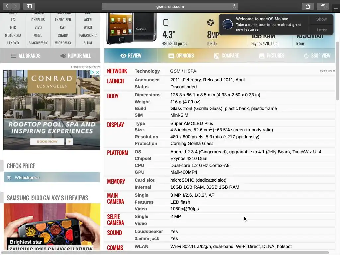Click the list icon next to All Brands

[13, 56]
